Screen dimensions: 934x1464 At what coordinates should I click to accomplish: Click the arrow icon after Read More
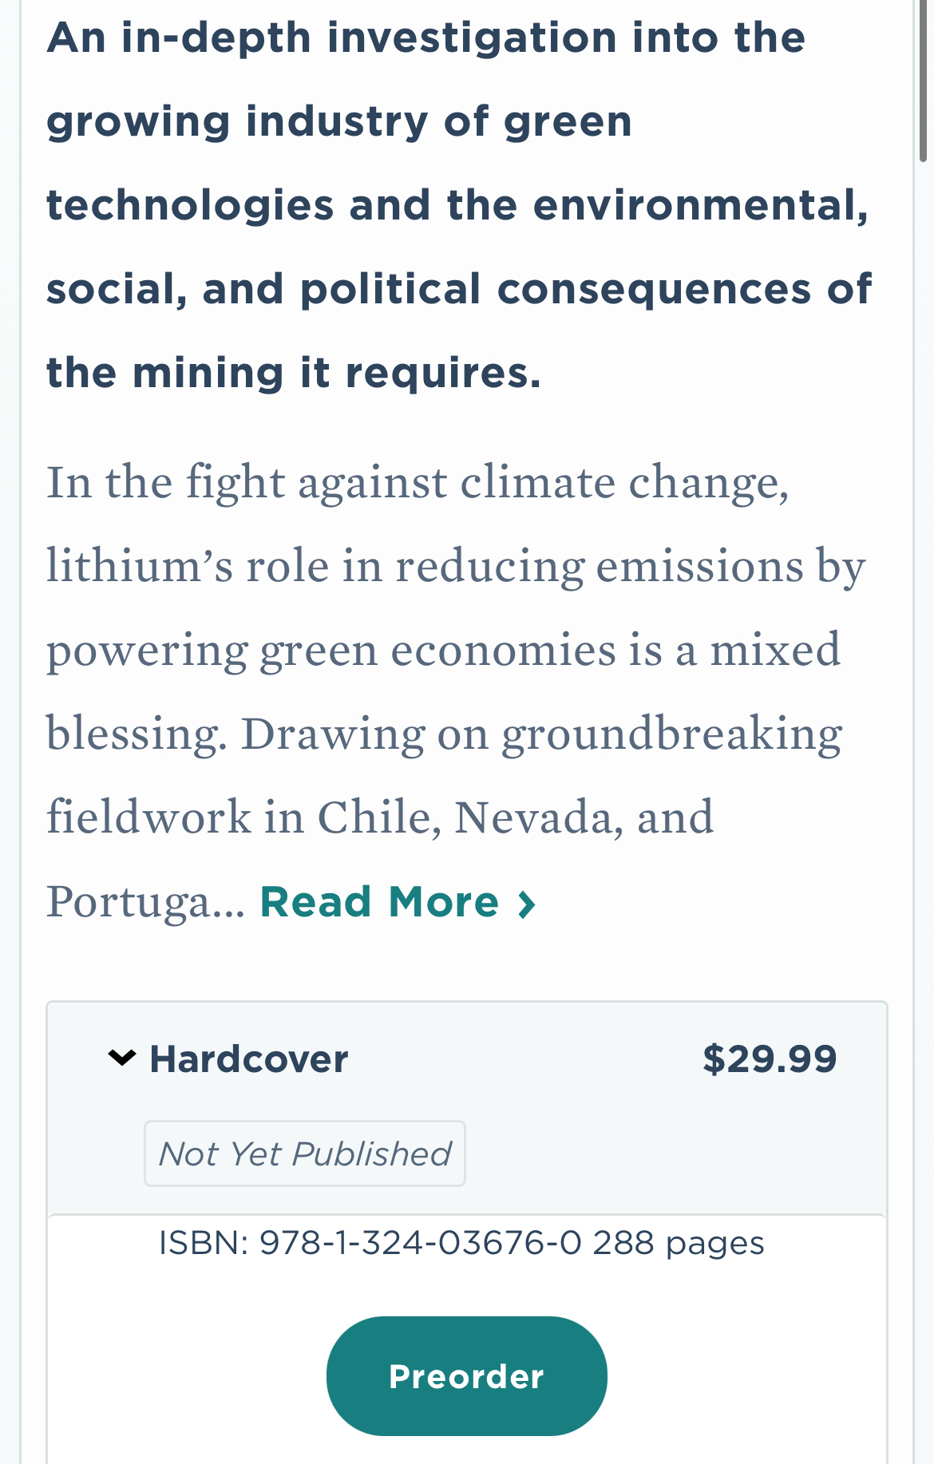click(526, 904)
